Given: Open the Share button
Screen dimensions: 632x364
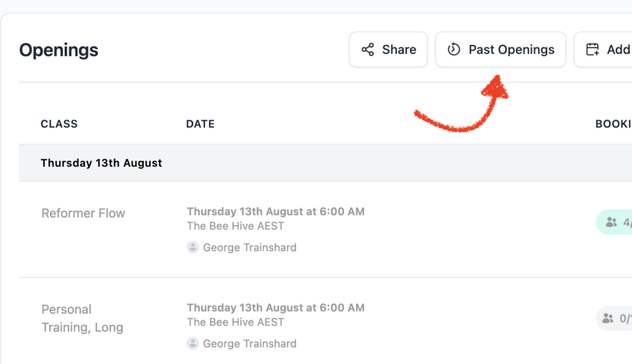Looking at the screenshot, I should [388, 49].
